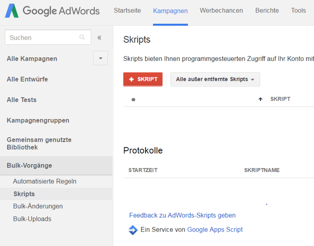Open Feedback zu AdWords-Skripts geben link
The height and width of the screenshot is (246, 314).
click(182, 215)
